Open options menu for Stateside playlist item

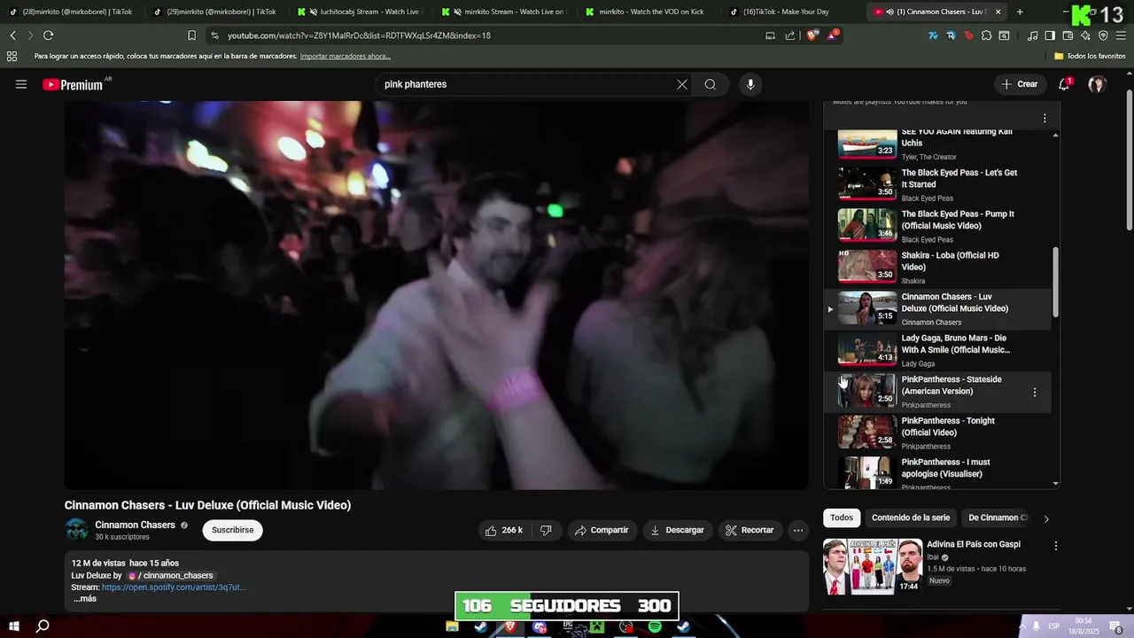coord(1034,392)
